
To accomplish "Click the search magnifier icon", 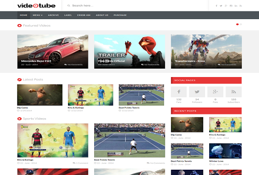I will (69, 6).
